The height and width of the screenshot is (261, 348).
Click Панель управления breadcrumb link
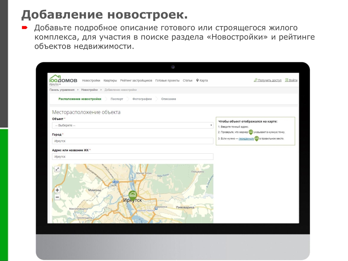62,90
